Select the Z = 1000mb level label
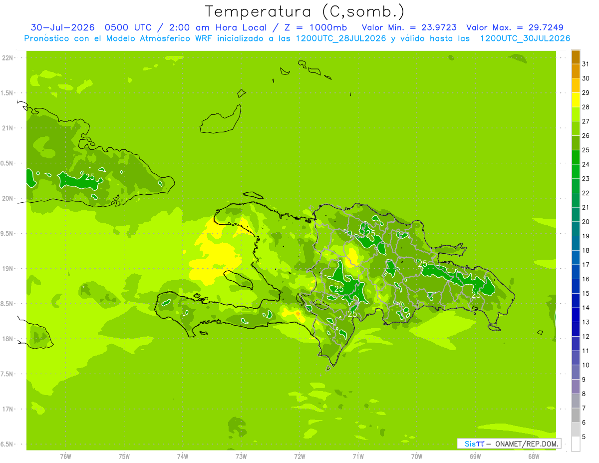The width and height of the screenshot is (599, 463). coord(315,27)
